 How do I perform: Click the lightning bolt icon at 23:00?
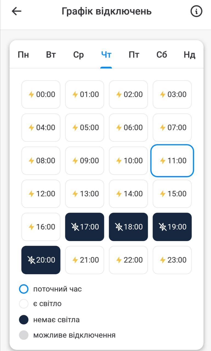[163, 260]
